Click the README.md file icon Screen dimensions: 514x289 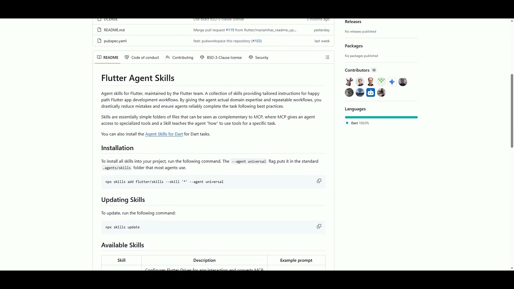(99, 30)
